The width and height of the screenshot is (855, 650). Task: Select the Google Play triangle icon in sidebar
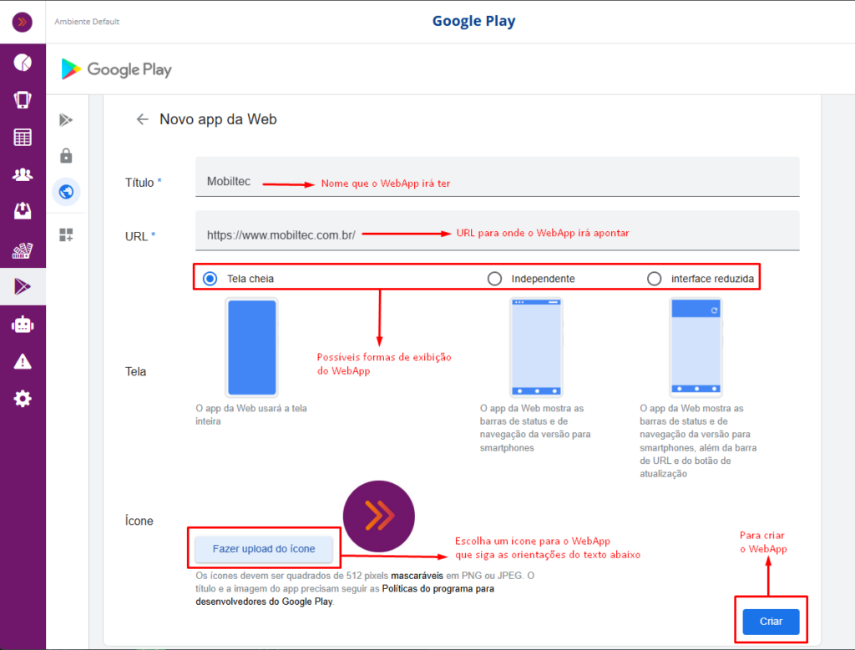(23, 286)
